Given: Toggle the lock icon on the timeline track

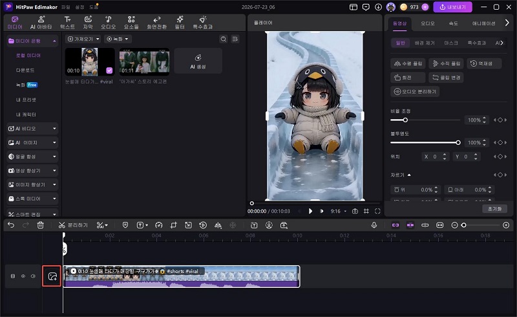Looking at the screenshot, I should [13, 276].
